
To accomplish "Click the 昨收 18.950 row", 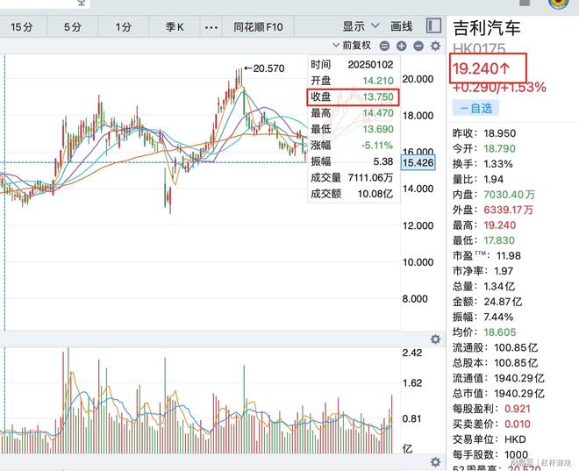I will pyautogui.click(x=484, y=133).
